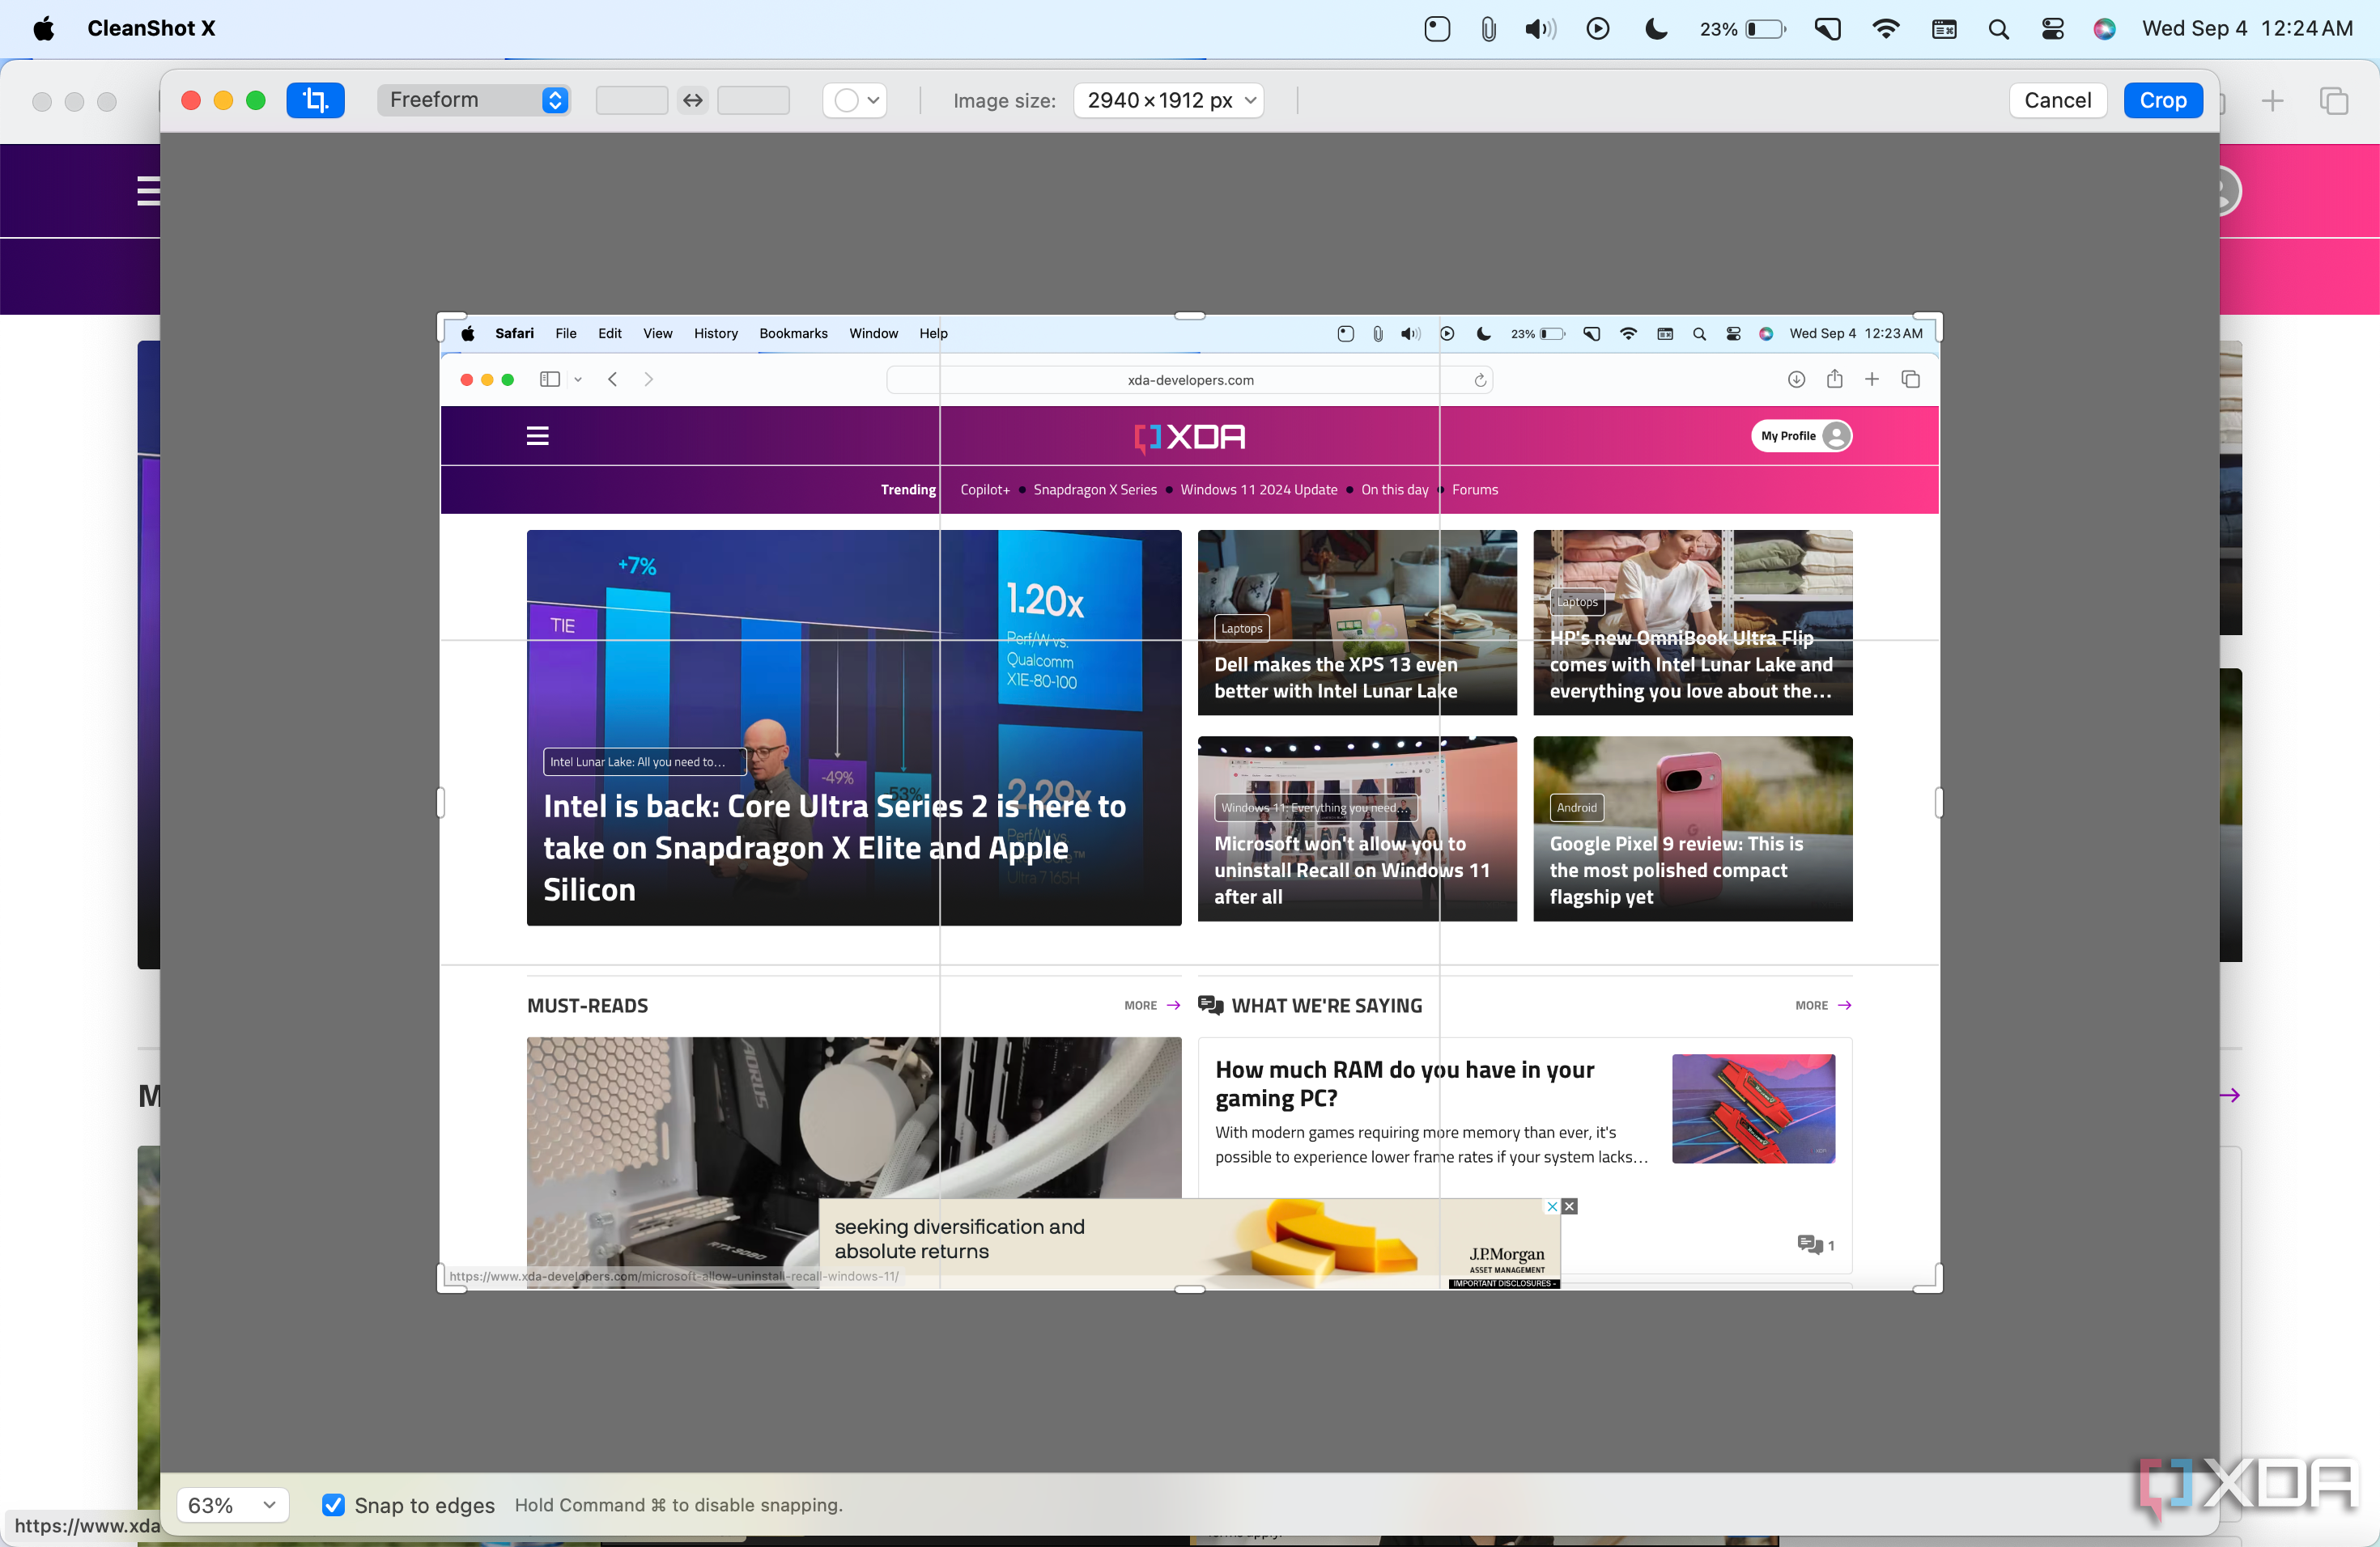
Task: Drag the image size resolution input field
Action: (1167, 99)
